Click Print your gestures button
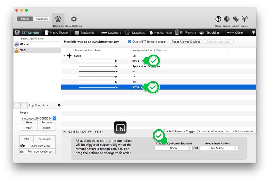 pyautogui.click(x=38, y=151)
